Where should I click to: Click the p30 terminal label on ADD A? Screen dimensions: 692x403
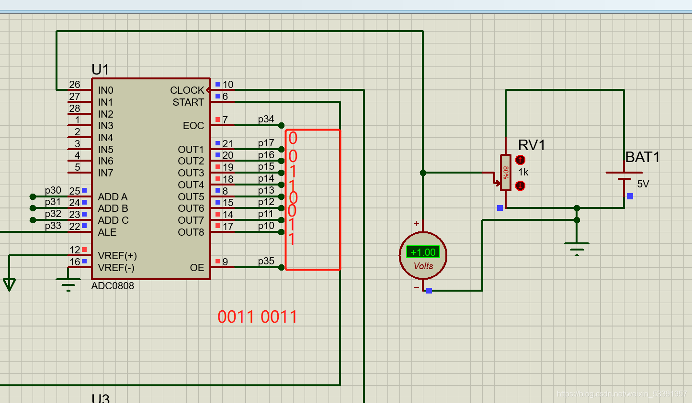tap(53, 190)
